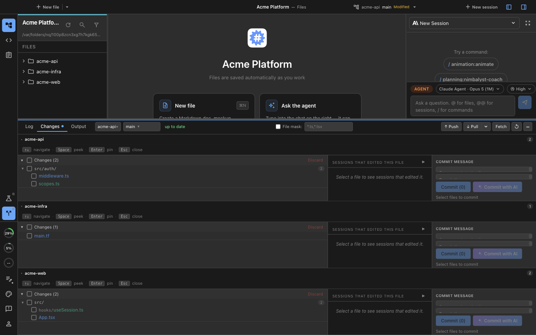Refresh the Acme Platform file tree
The height and width of the screenshot is (335, 536).
pos(68,25)
